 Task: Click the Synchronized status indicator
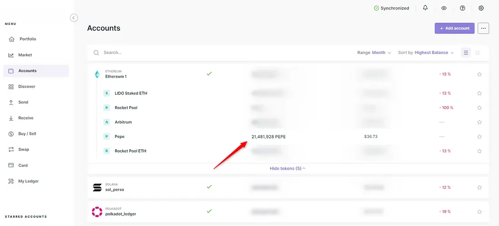(391, 8)
